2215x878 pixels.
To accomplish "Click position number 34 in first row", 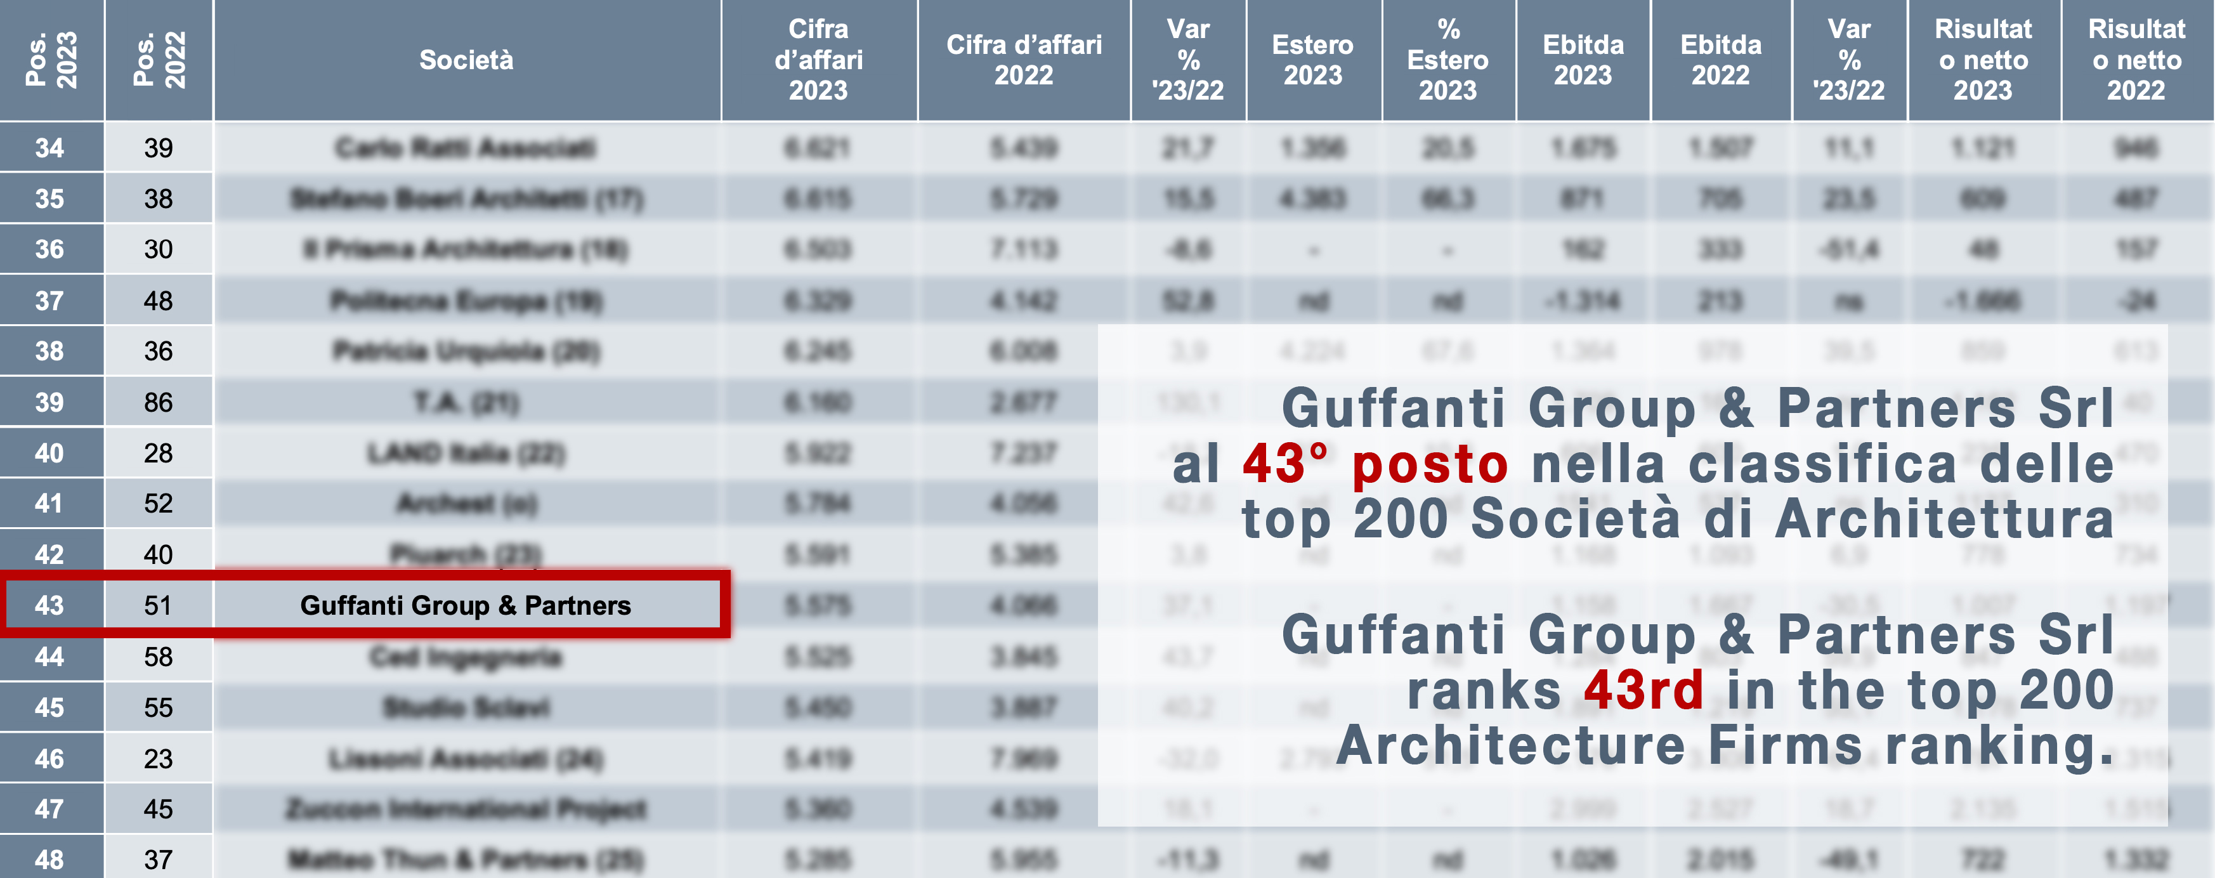I will tap(50, 148).
